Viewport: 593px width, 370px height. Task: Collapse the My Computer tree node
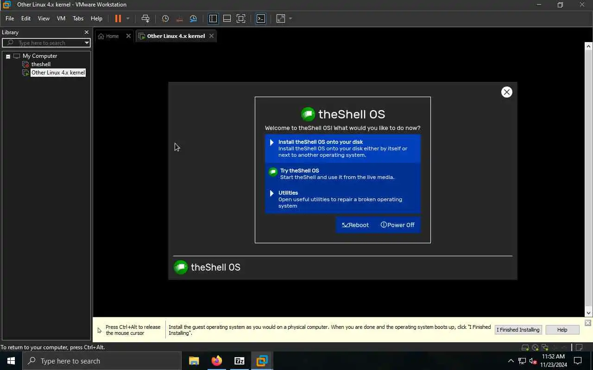pyautogui.click(x=8, y=56)
